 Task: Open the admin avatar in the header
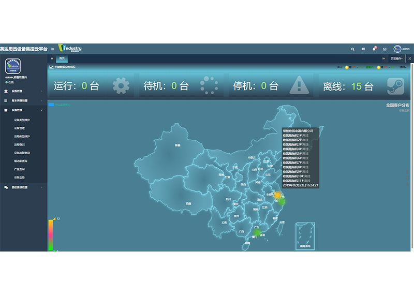[x=397, y=49]
